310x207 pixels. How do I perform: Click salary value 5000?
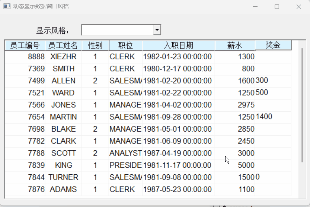pos(246,165)
